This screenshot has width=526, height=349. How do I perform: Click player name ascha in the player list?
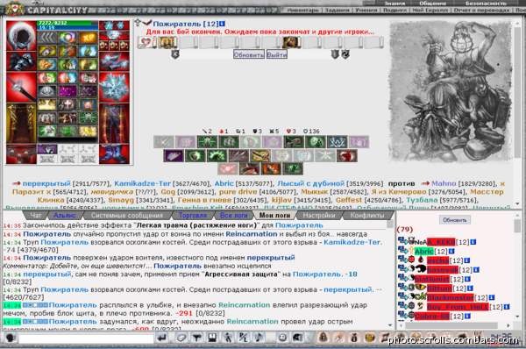point(437,260)
